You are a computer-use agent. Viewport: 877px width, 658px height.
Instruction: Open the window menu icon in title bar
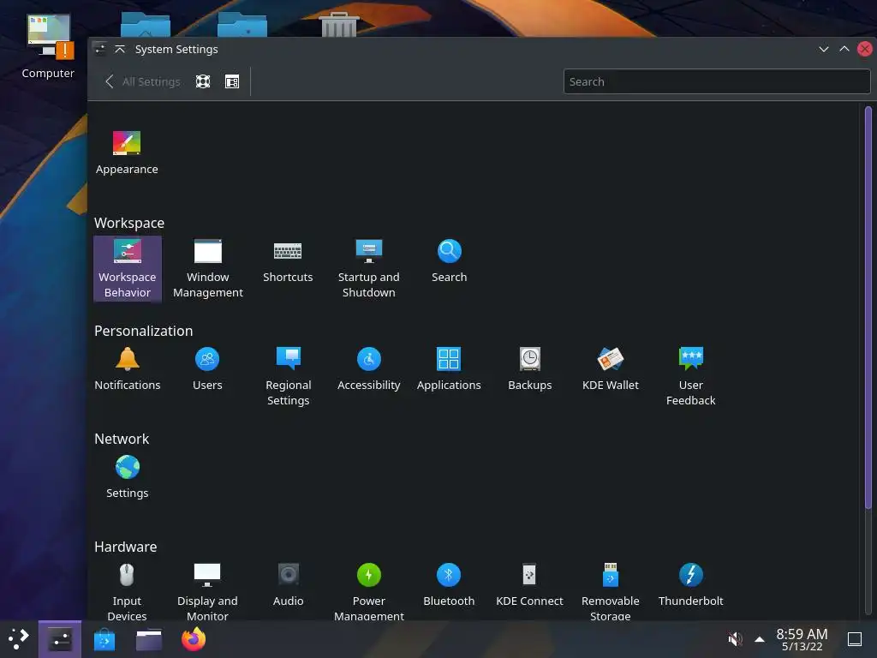pyautogui.click(x=100, y=49)
